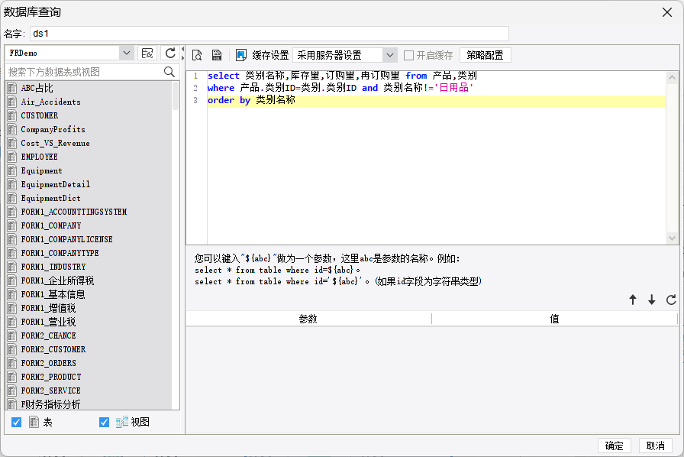Click the cache settings save icon
The image size is (684, 457).
click(x=240, y=55)
